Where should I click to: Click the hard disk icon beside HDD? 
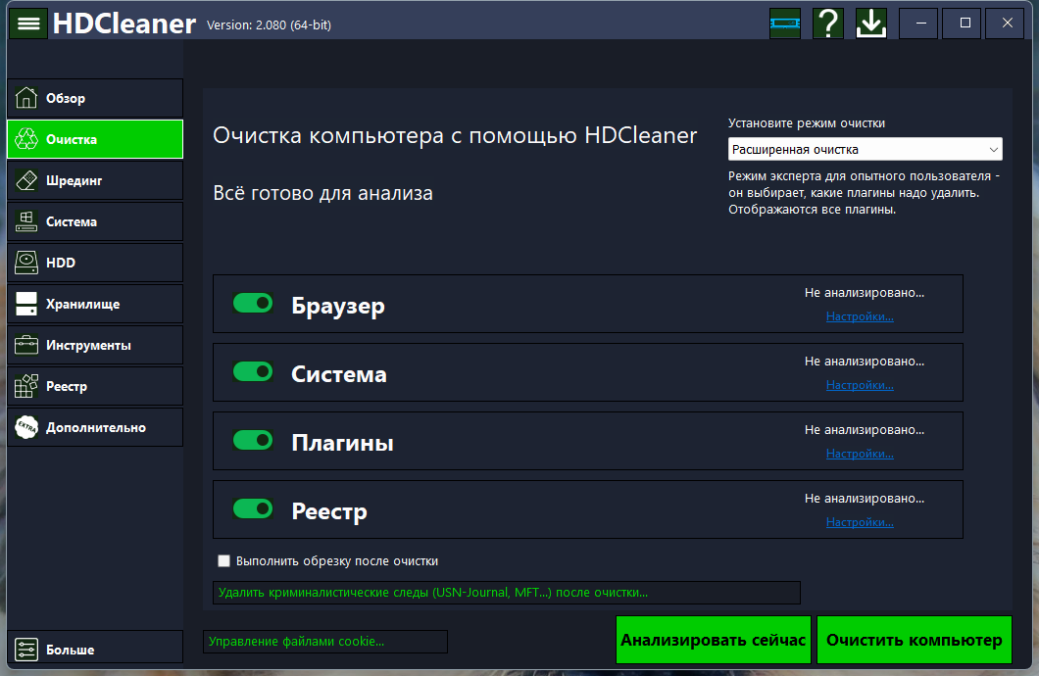[x=26, y=263]
